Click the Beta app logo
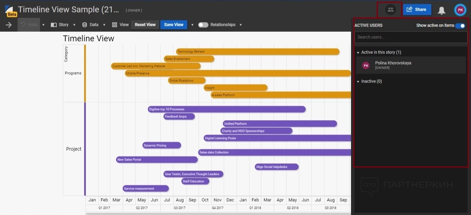 point(11,11)
